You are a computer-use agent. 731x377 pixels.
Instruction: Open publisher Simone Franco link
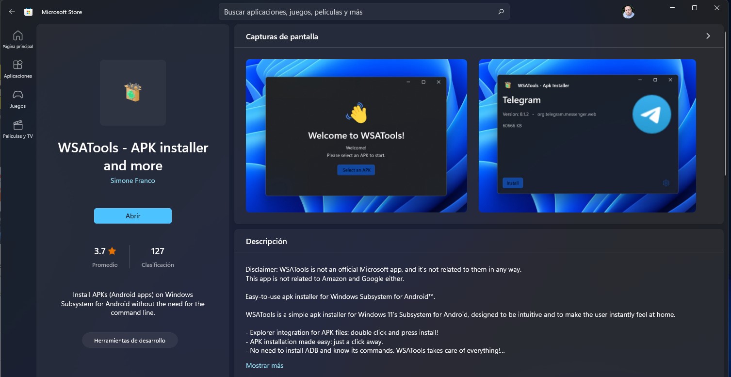pos(133,180)
